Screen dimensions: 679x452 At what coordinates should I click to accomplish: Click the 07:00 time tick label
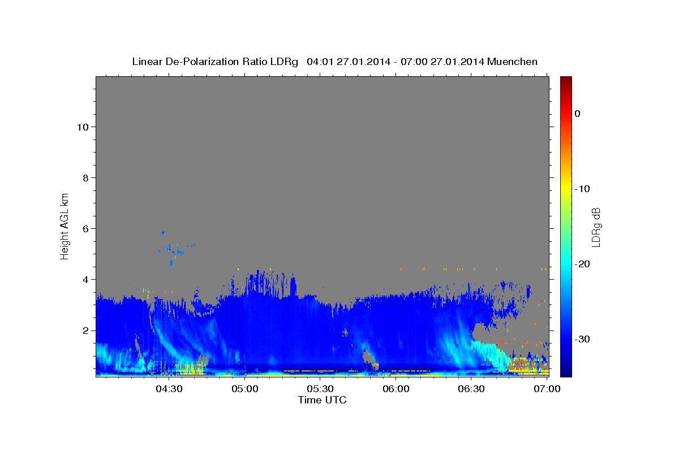pyautogui.click(x=547, y=389)
